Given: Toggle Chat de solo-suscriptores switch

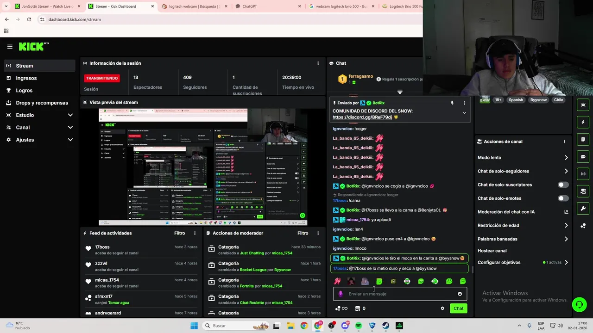Looking at the screenshot, I should click(x=563, y=185).
